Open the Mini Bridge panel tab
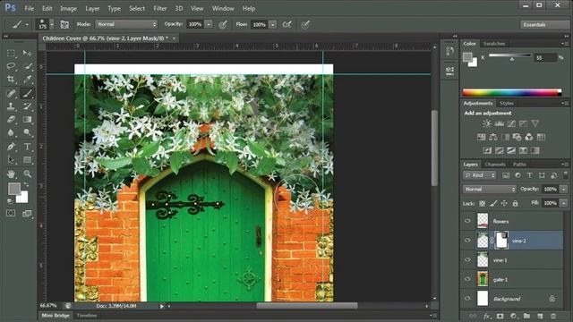This screenshot has width=573, height=322. pos(56,316)
